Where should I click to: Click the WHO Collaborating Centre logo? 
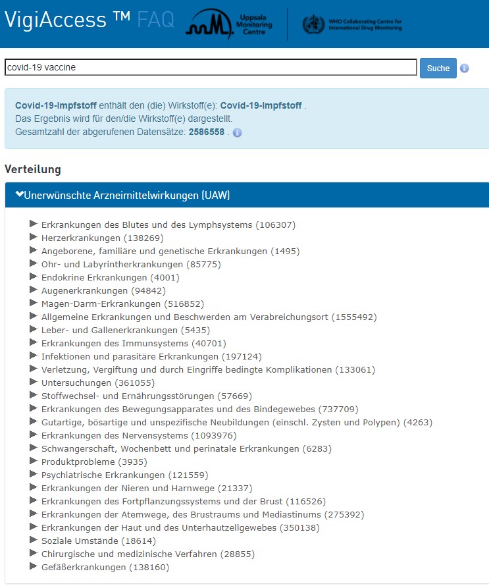(x=351, y=24)
